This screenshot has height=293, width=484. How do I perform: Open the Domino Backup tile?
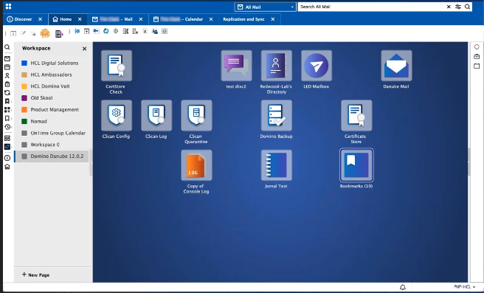click(x=276, y=115)
